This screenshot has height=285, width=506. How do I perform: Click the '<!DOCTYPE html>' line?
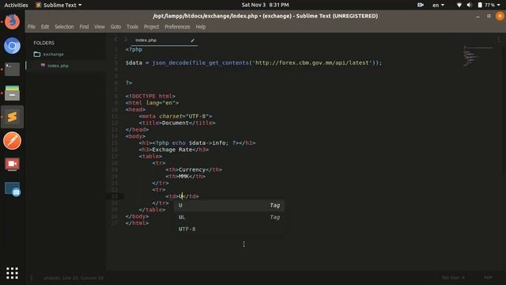(150, 96)
